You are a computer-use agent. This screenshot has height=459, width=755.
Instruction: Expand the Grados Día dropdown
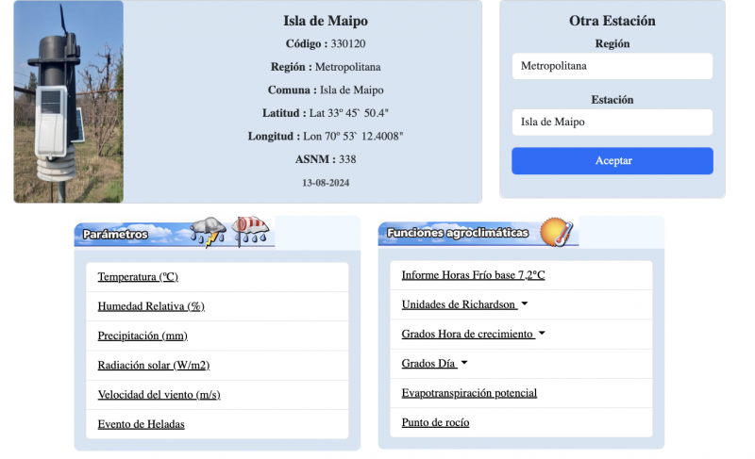pos(434,364)
